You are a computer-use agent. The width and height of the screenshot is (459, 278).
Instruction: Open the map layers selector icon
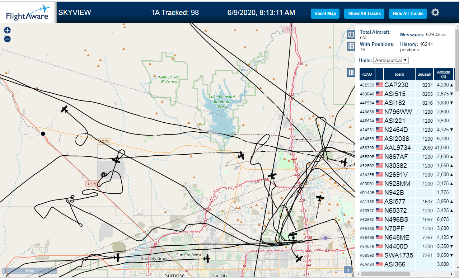(351, 35)
